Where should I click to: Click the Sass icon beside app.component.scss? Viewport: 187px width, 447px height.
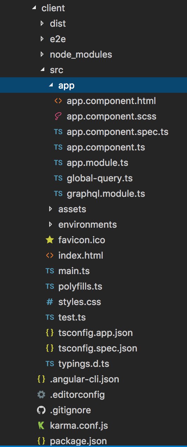pos(58,117)
